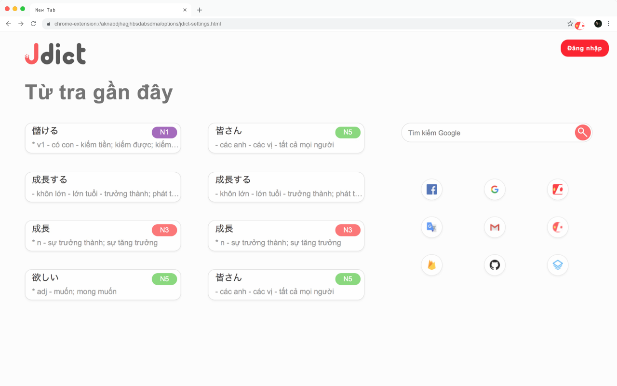The width and height of the screenshot is (617, 386).
Task: Open the Gmail shortcut icon
Action: pos(495,227)
